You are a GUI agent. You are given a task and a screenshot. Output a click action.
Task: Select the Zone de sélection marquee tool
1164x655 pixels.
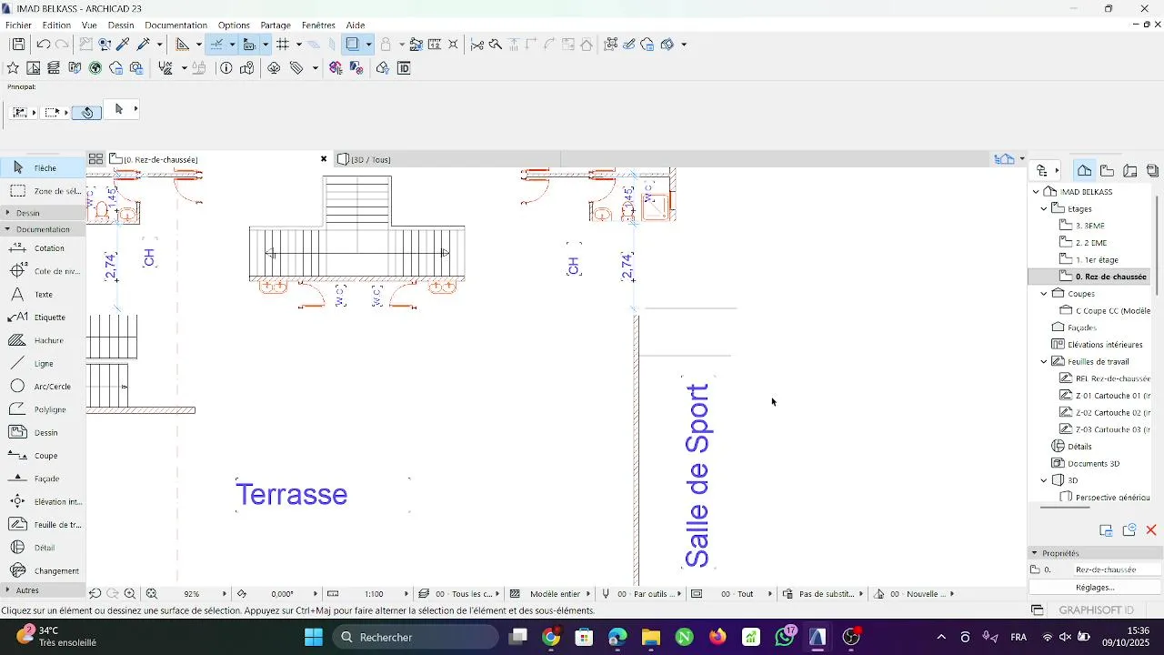(43, 191)
